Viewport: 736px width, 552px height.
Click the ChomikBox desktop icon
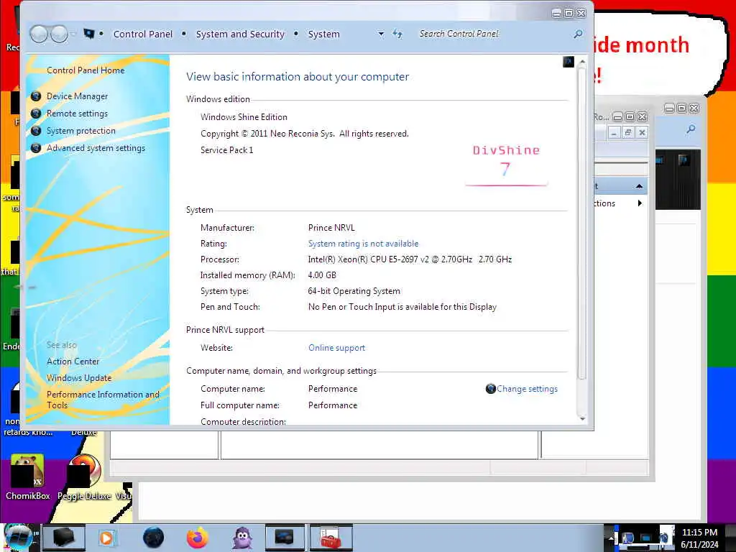point(27,477)
